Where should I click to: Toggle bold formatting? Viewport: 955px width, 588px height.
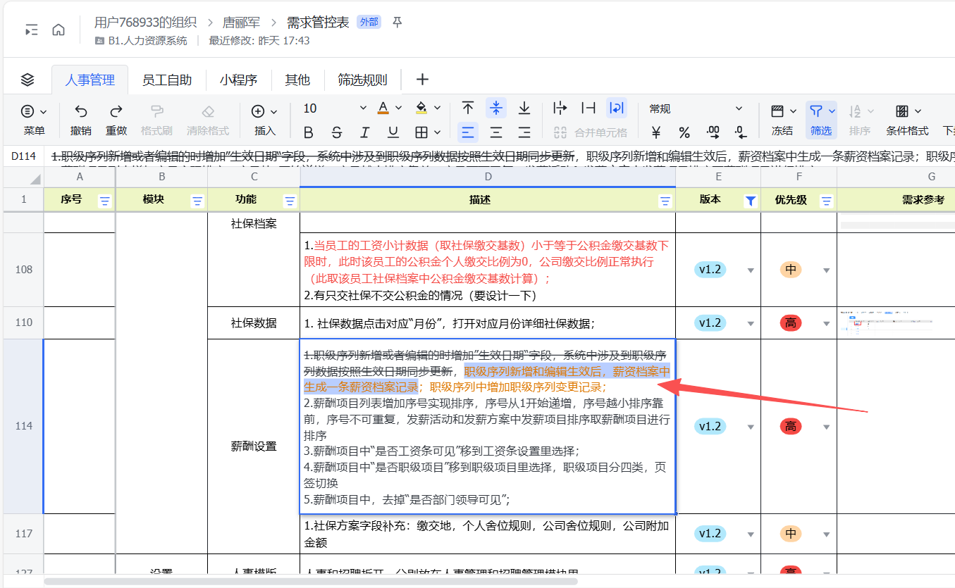[308, 132]
